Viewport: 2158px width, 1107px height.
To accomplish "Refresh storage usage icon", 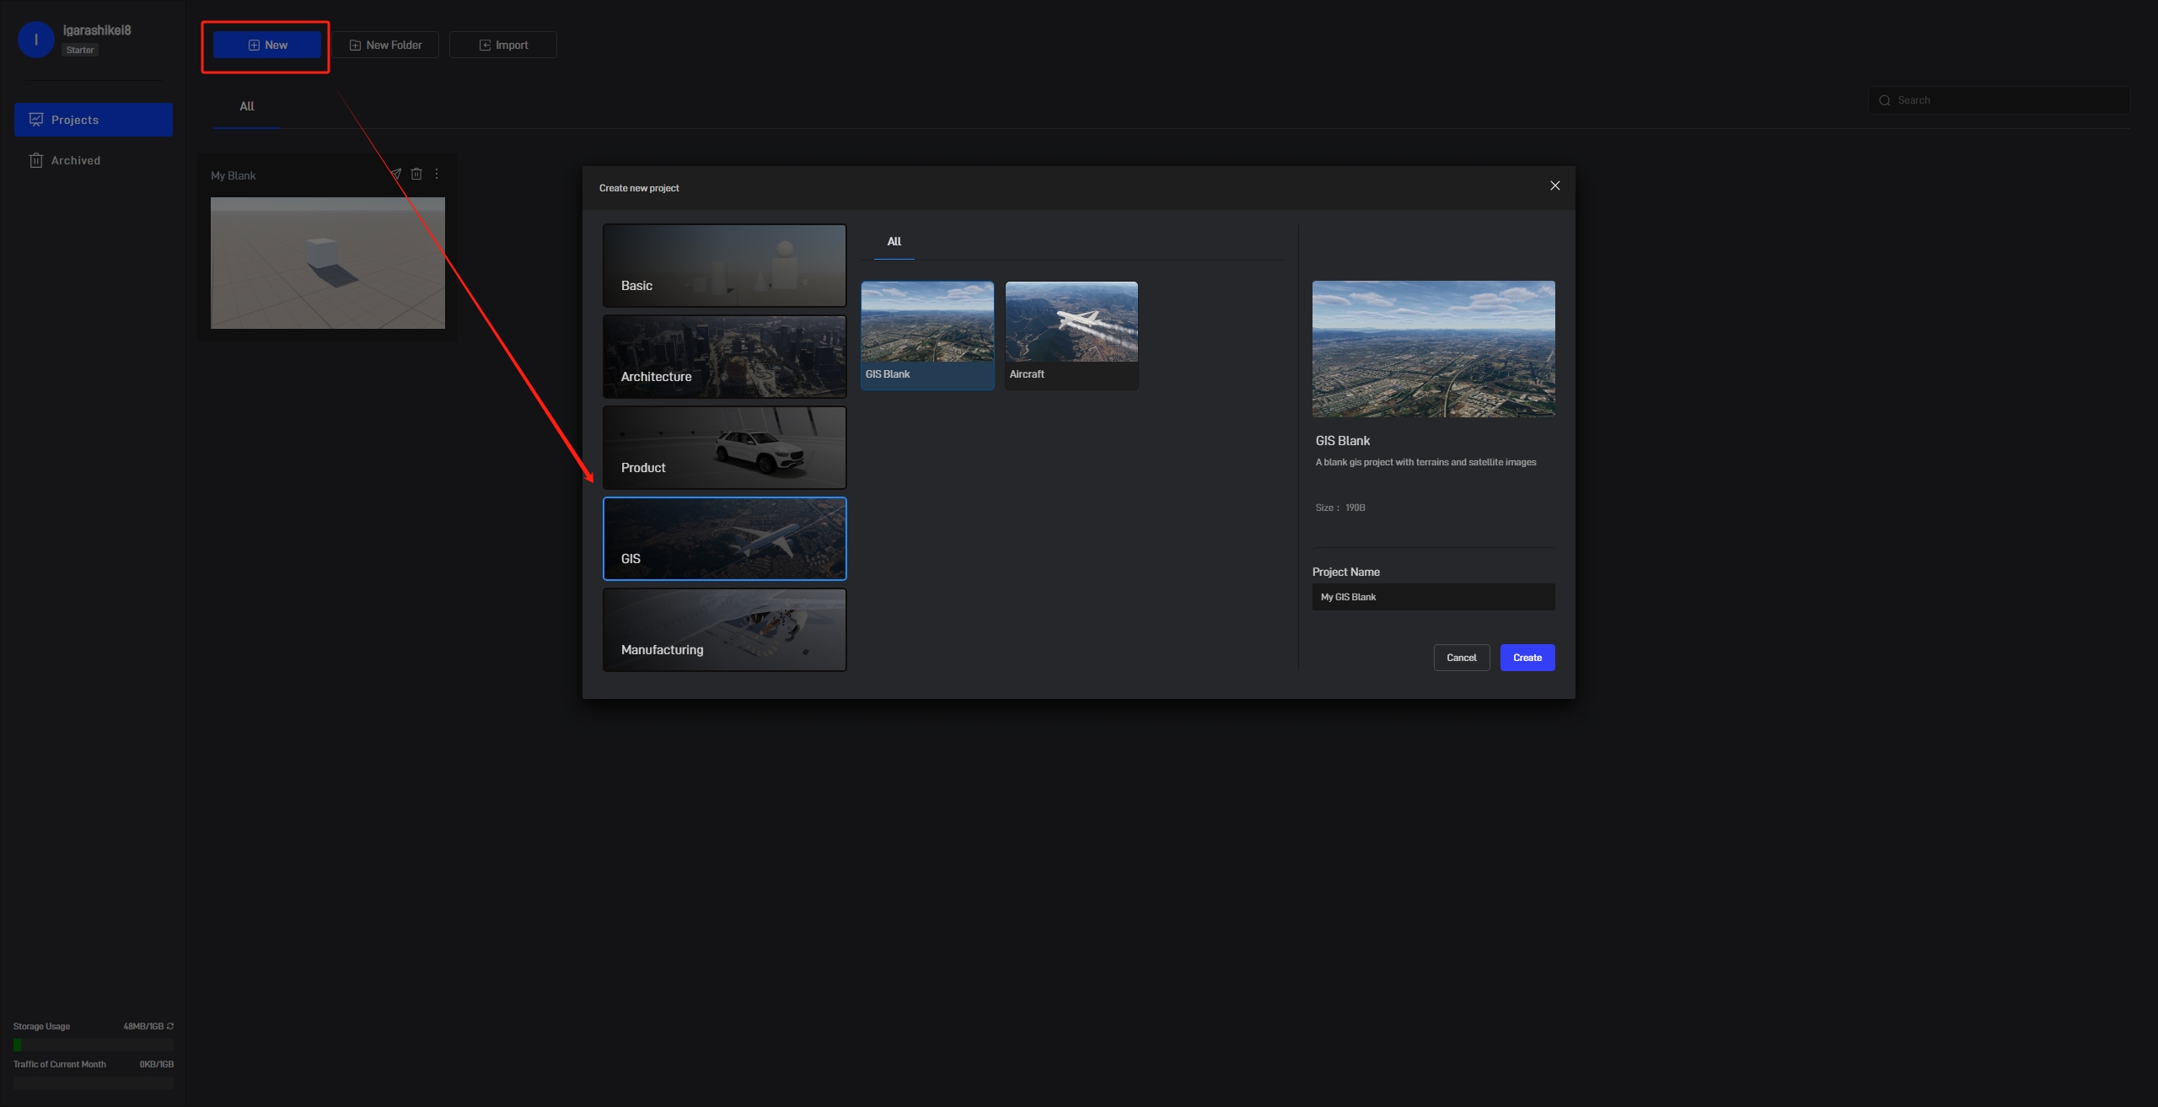I will click(x=170, y=1026).
